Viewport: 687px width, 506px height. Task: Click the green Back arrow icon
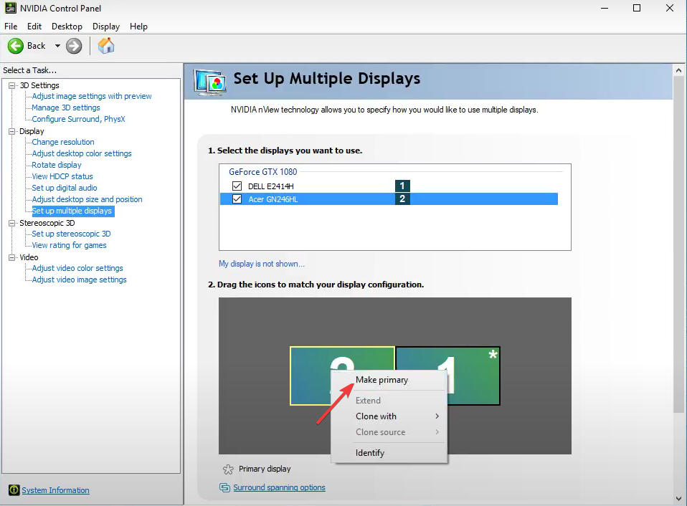16,46
